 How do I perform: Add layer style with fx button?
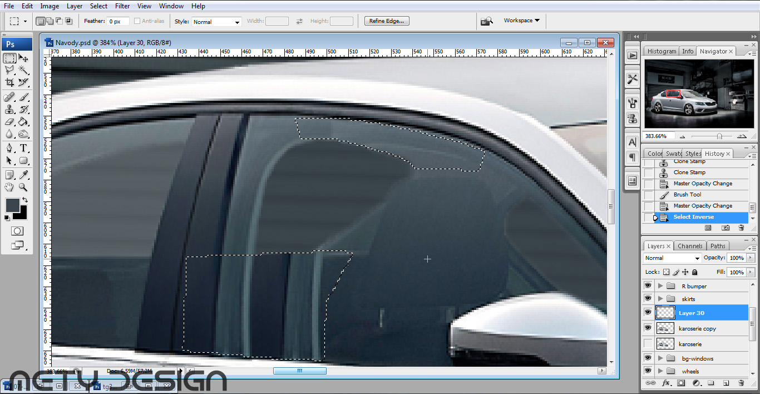click(x=665, y=383)
